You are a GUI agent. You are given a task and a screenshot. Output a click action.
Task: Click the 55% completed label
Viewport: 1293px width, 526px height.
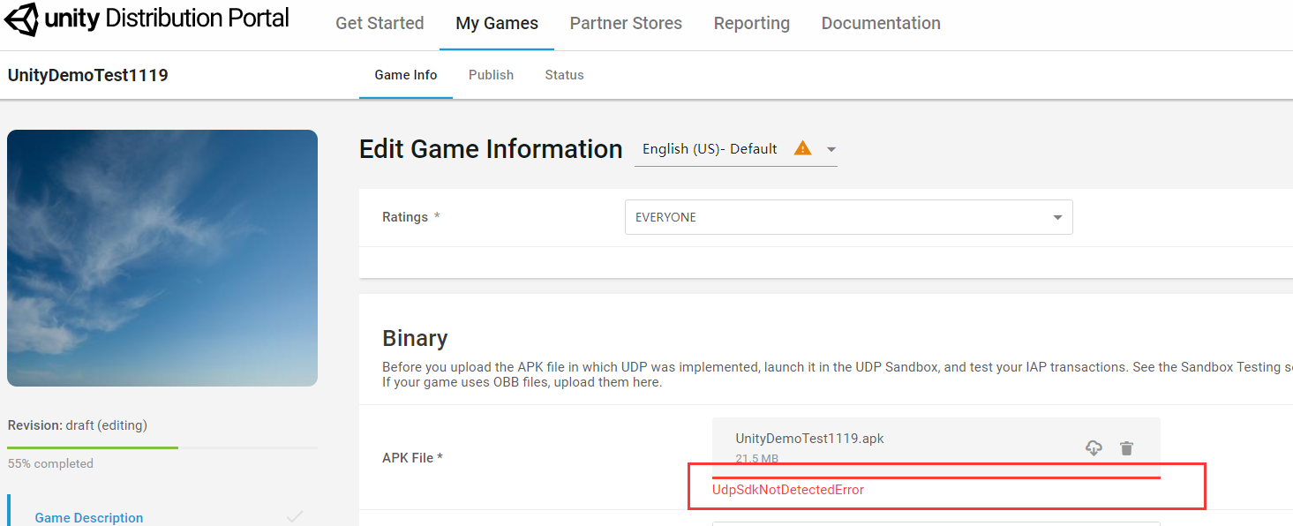click(50, 463)
